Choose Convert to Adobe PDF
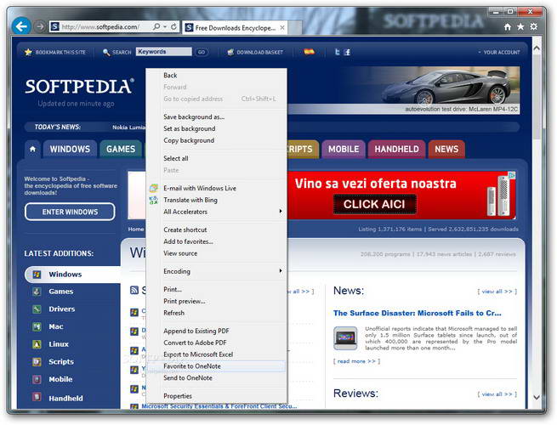557x425 pixels. tap(217, 343)
